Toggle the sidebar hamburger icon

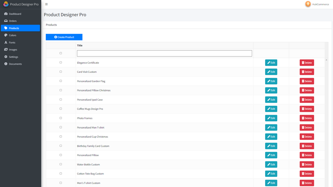[x=46, y=4]
